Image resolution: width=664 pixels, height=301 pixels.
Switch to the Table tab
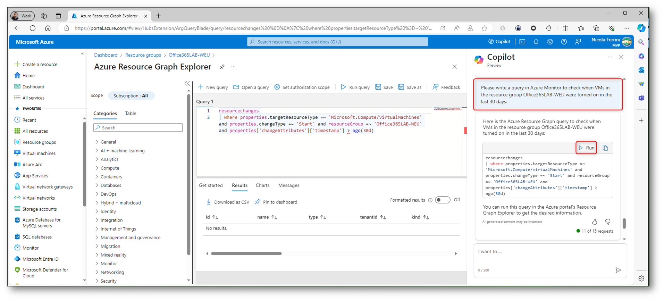coord(131,114)
